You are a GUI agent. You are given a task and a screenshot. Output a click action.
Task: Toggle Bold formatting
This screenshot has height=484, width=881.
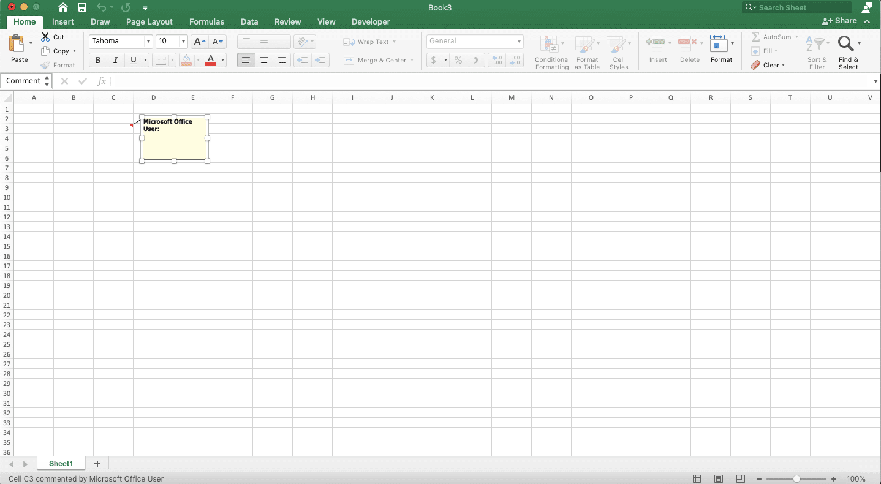pyautogui.click(x=97, y=60)
